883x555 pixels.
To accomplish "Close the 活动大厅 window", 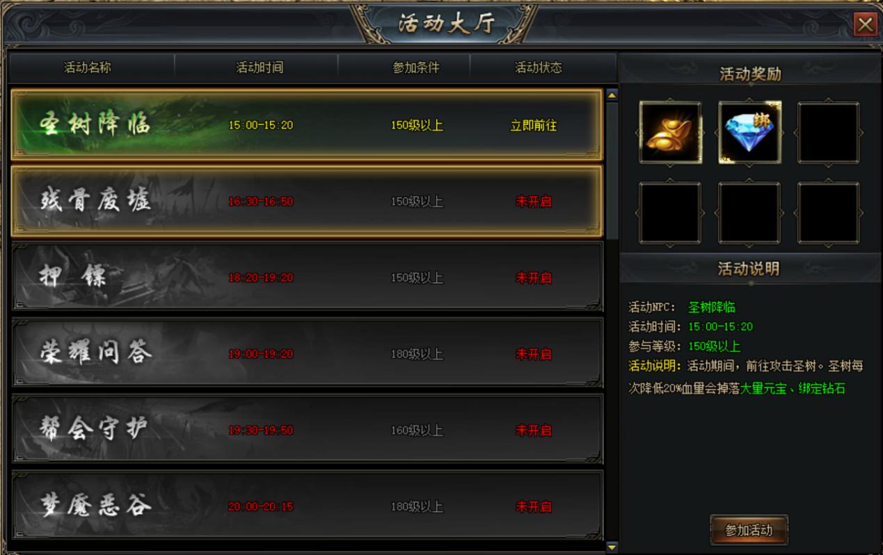I will point(865,25).
